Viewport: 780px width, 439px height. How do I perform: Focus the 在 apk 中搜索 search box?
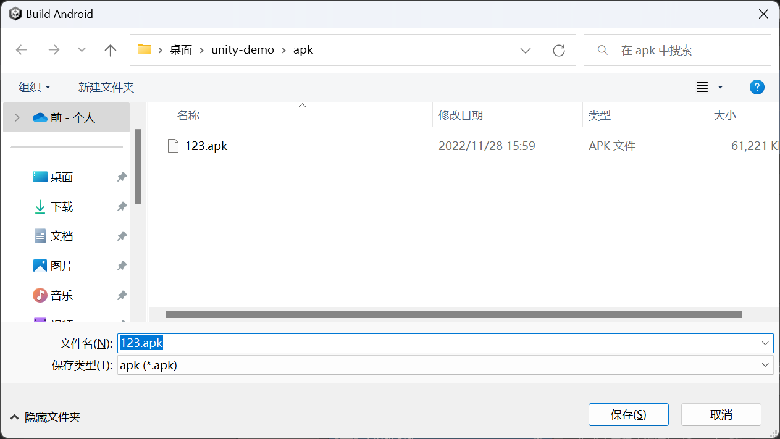(x=677, y=50)
